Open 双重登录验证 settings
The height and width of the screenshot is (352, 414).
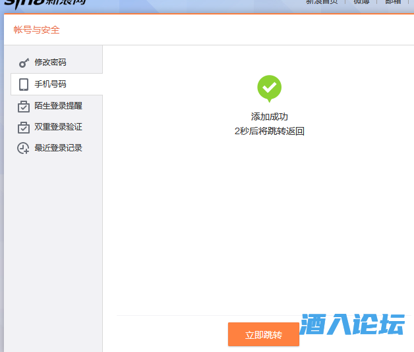[x=58, y=127]
